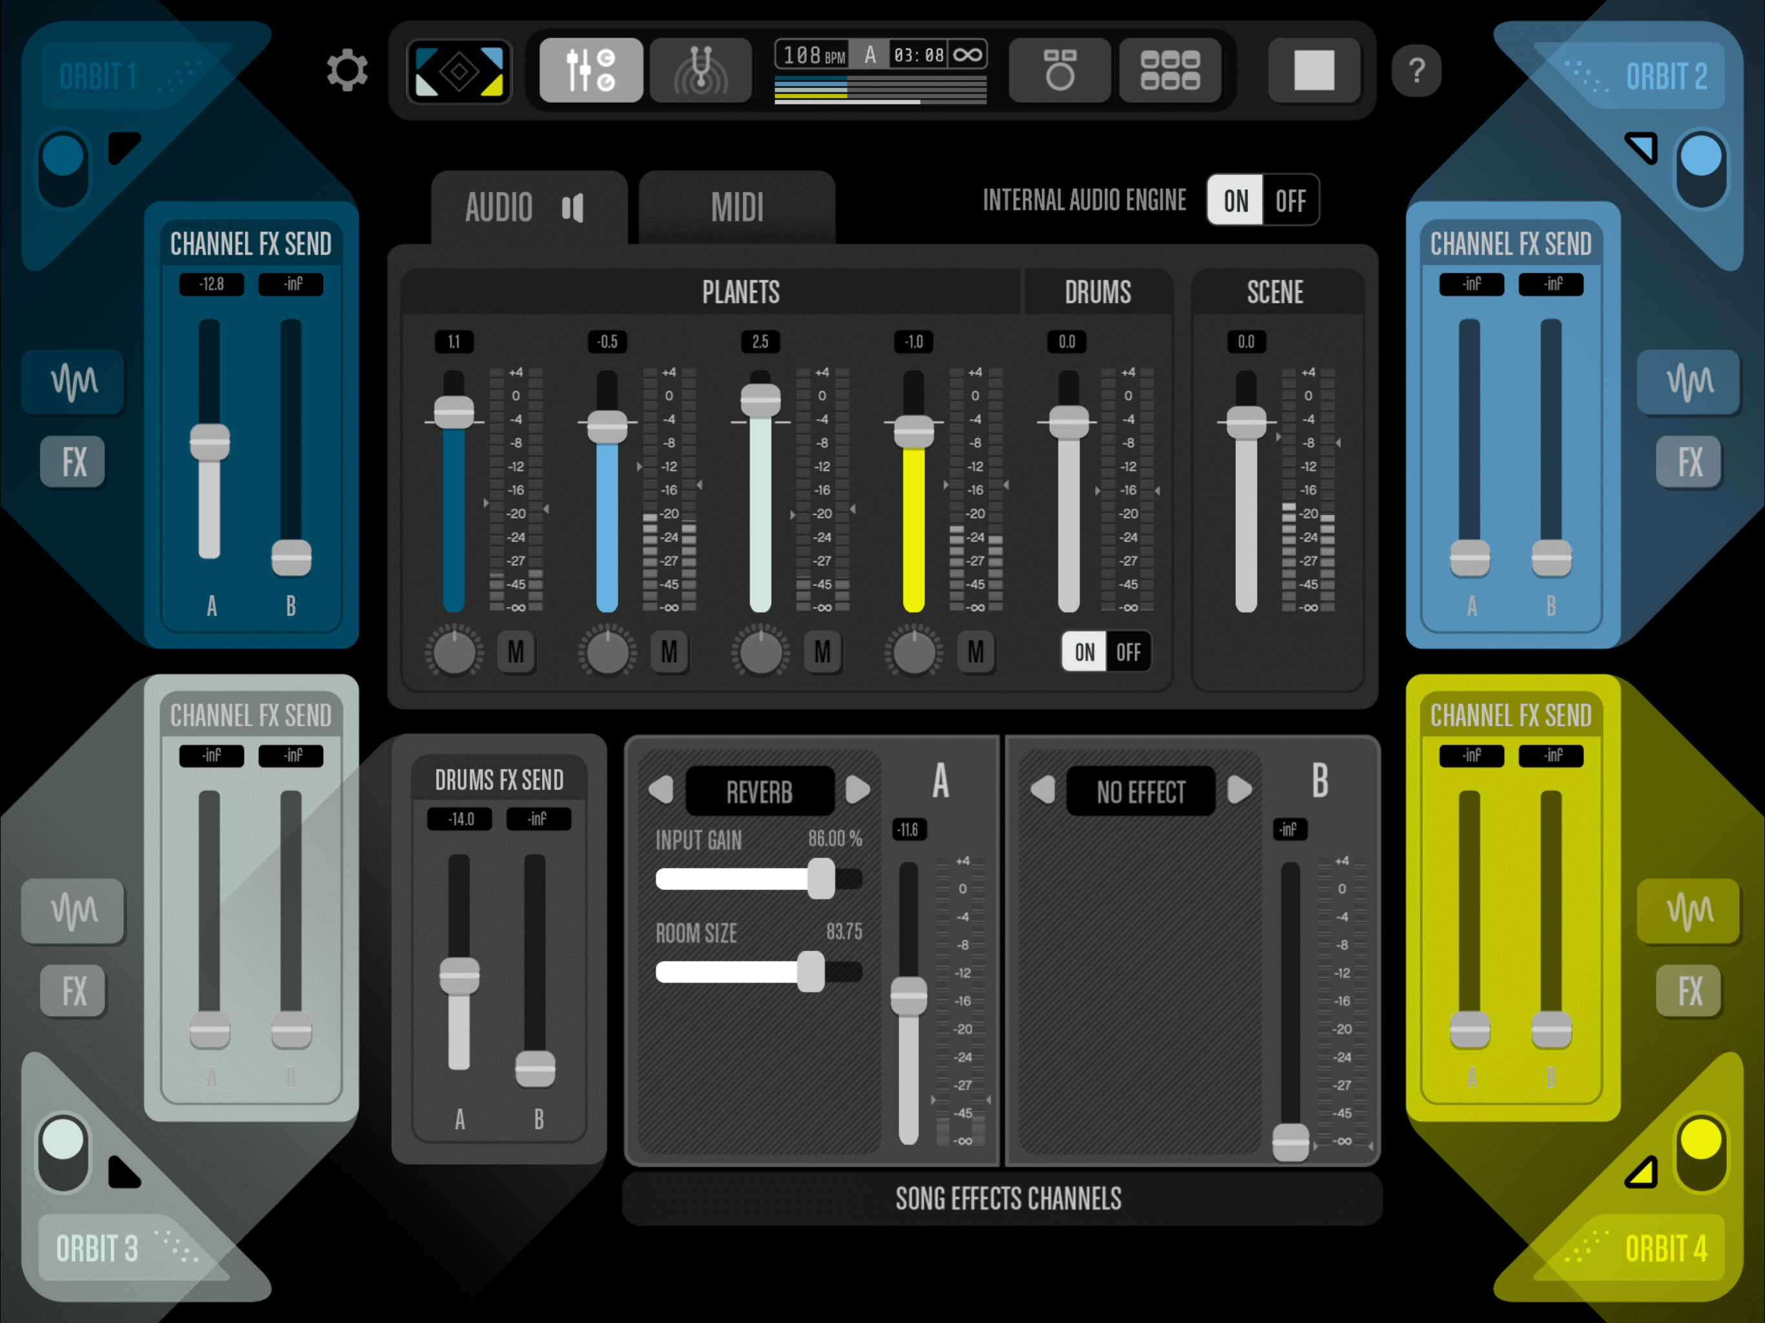Screen dimensions: 1765x1323
Task: Open help question mark
Action: tap(1416, 71)
